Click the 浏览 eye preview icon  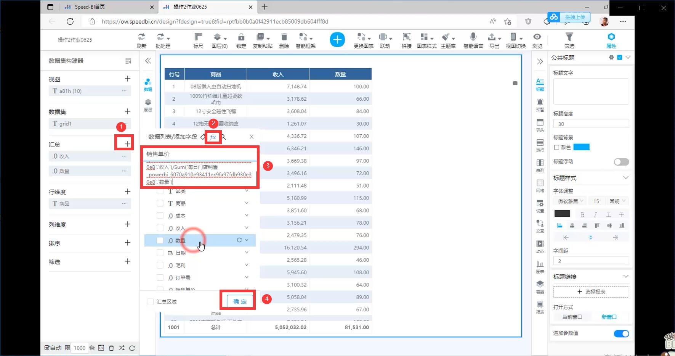point(537,37)
